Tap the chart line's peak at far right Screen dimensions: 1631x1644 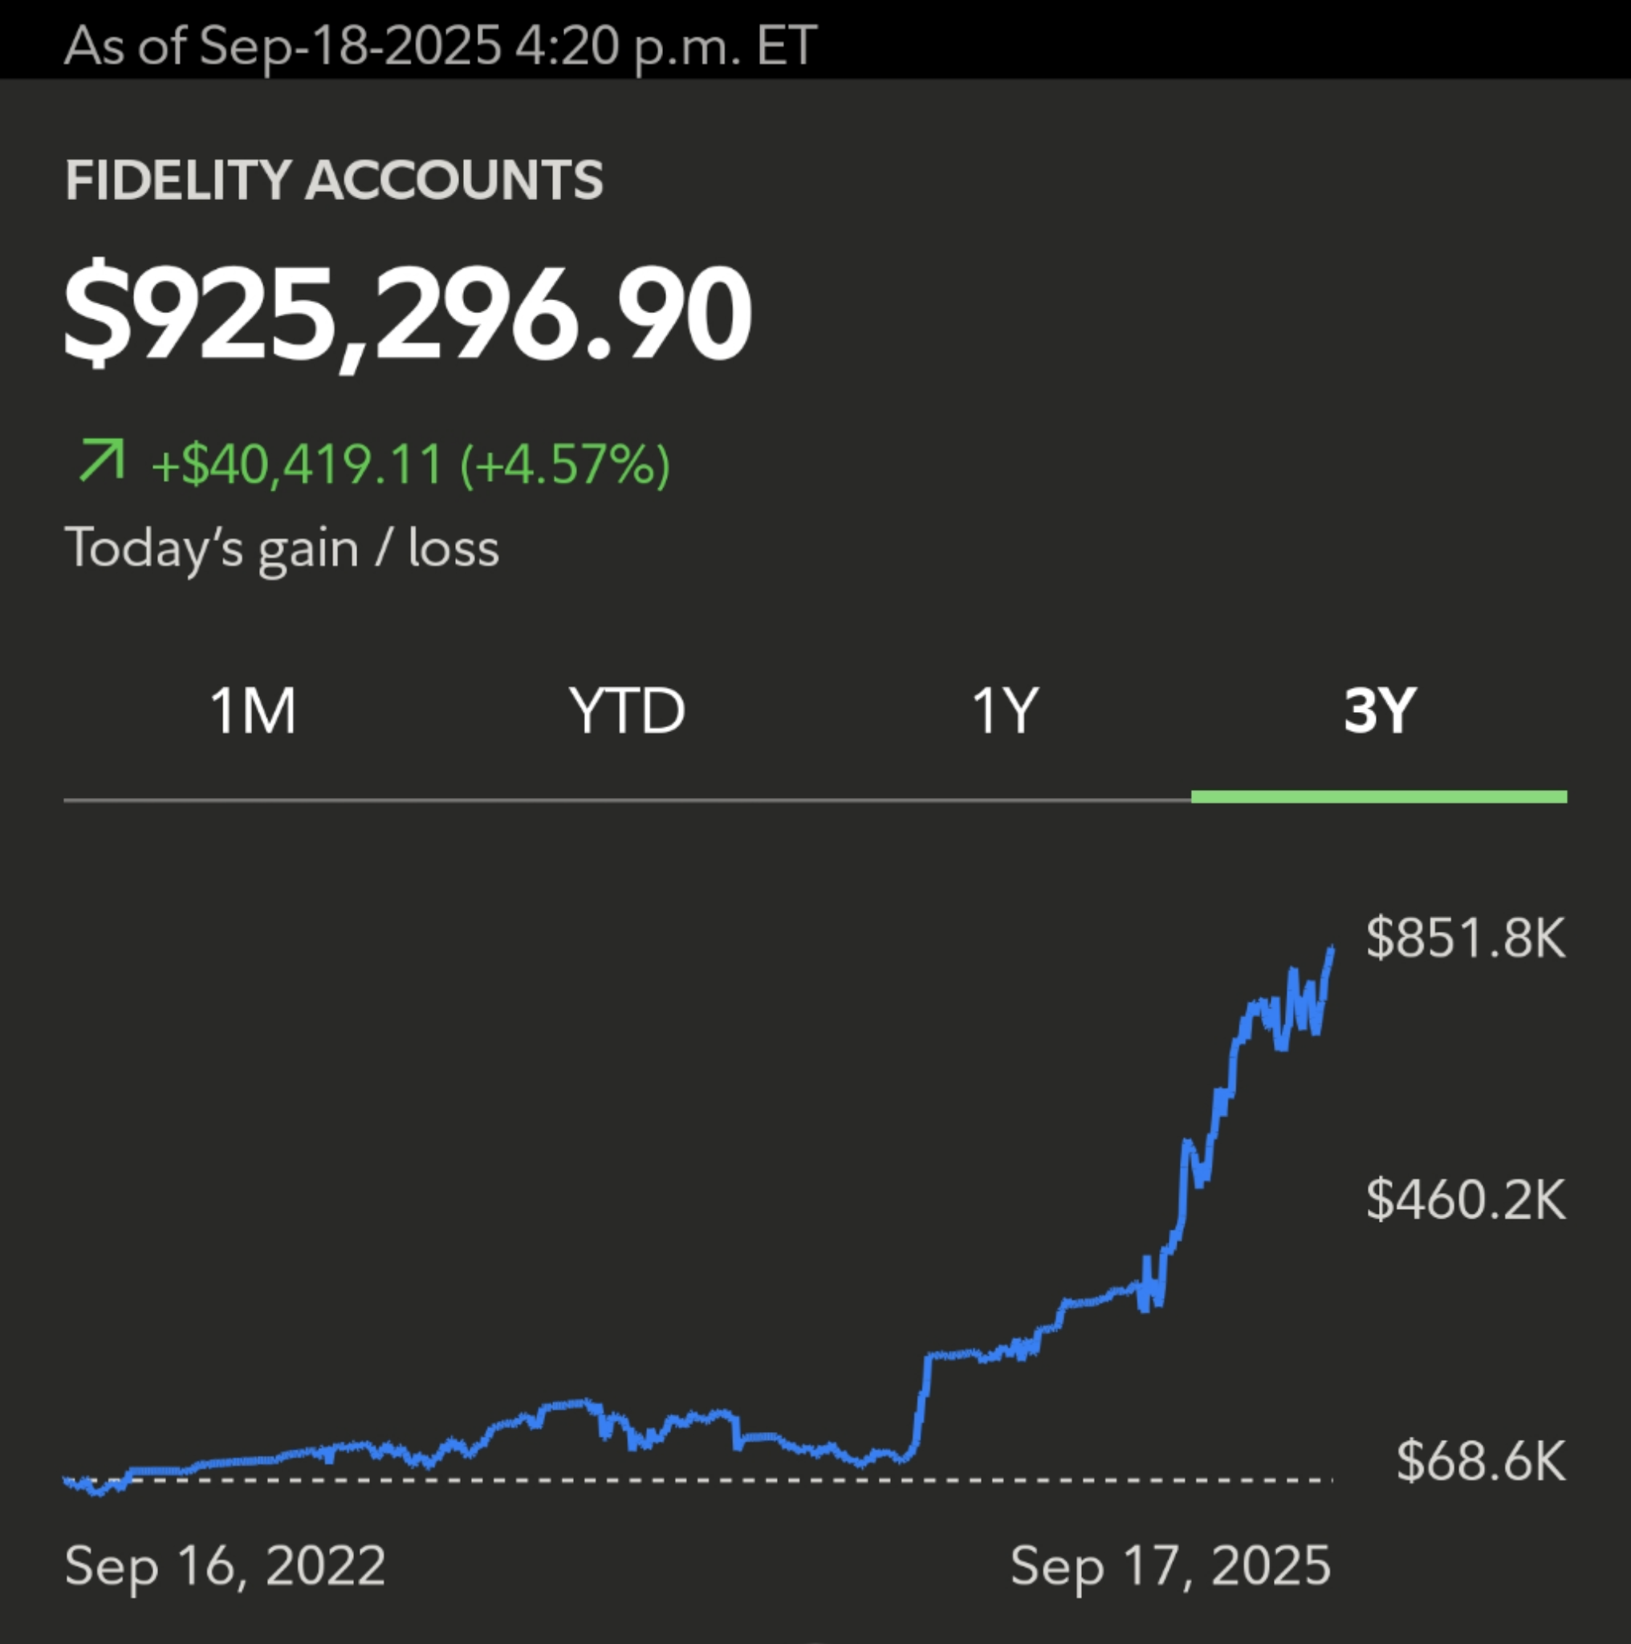click(x=1331, y=951)
